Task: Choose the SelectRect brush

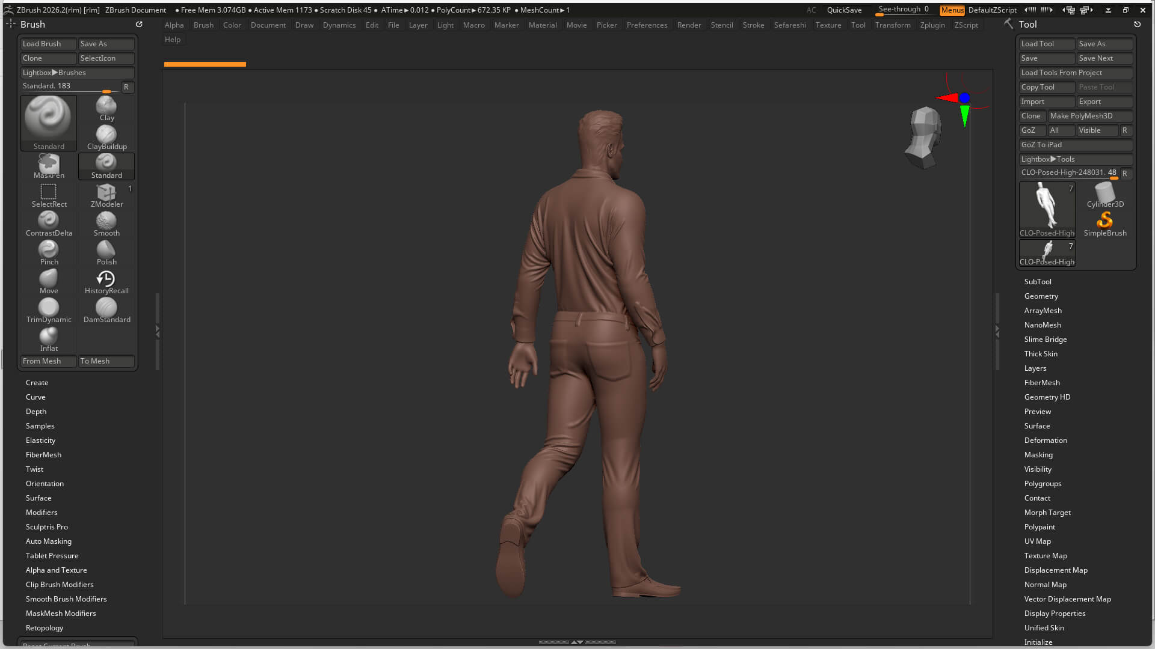Action: tap(49, 195)
